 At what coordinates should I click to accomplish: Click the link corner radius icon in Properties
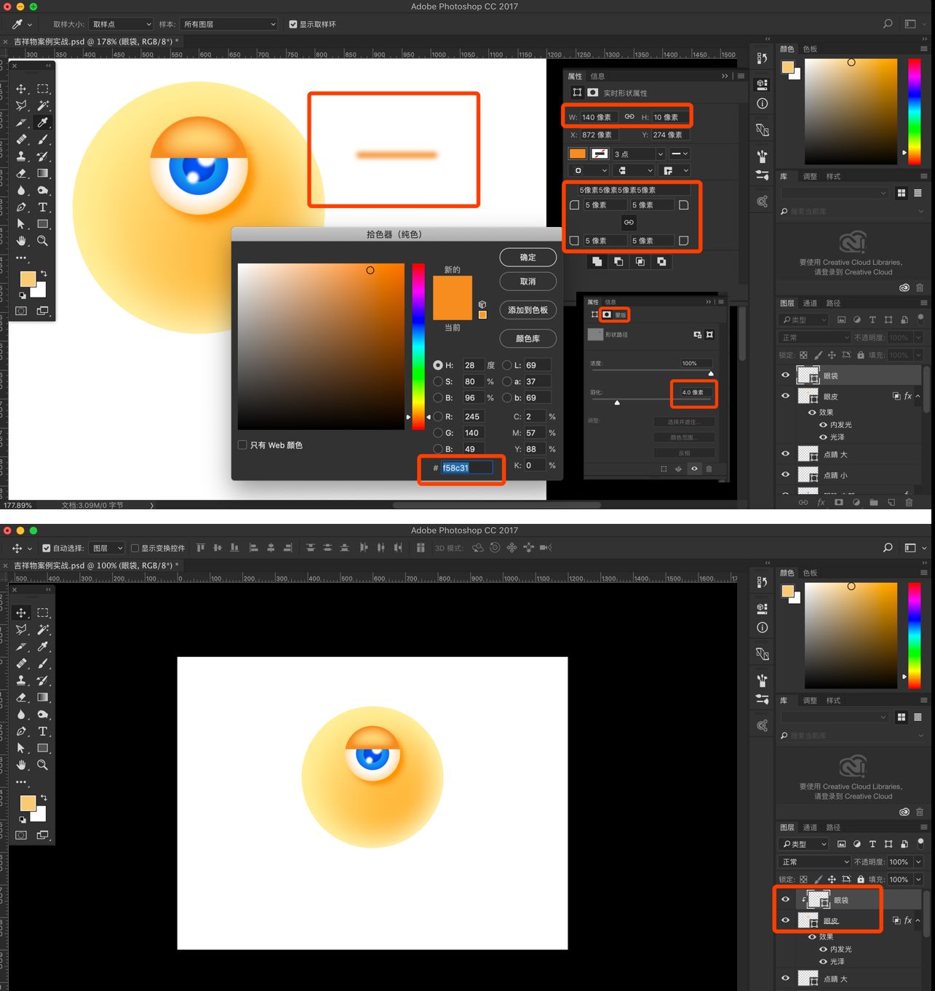point(629,222)
